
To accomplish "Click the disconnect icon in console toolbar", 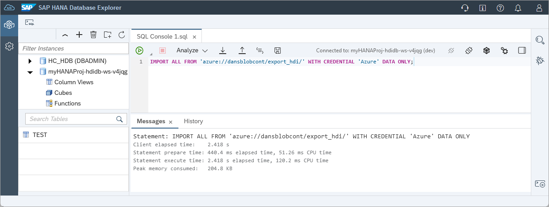I will [451, 51].
